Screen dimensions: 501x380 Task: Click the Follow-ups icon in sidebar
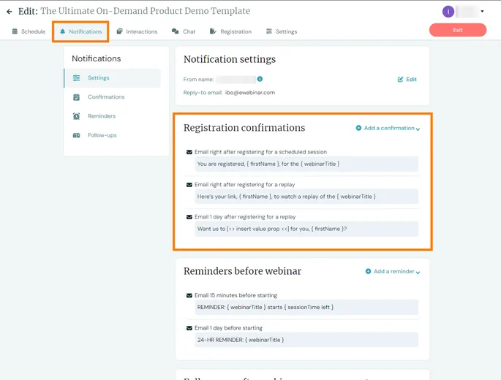(x=77, y=135)
